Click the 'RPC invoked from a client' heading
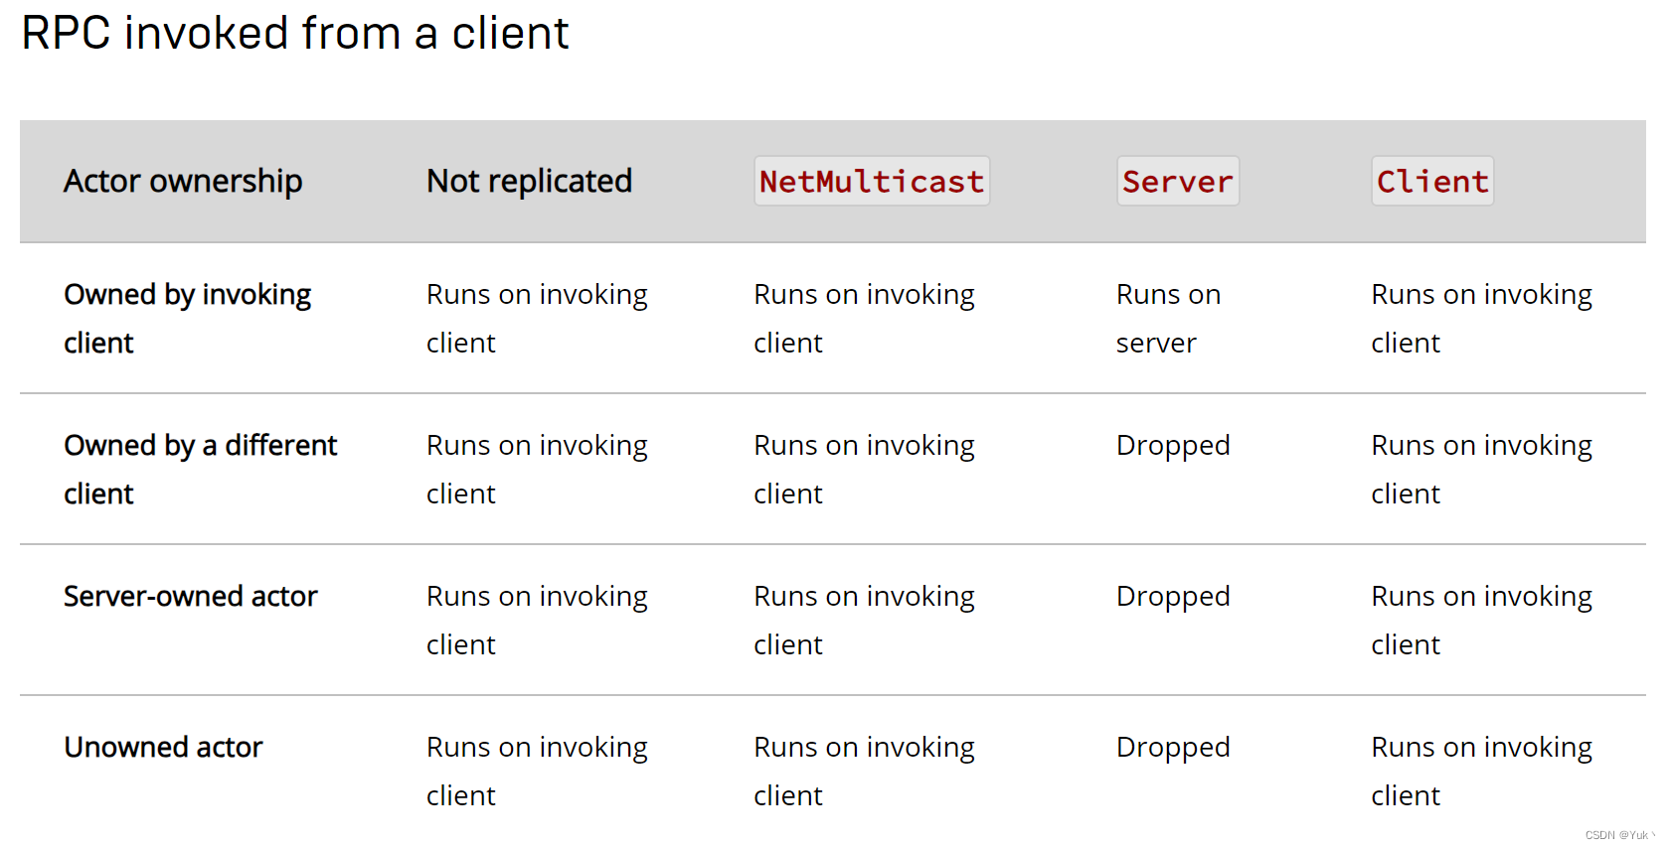The width and height of the screenshot is (1671, 849). [295, 34]
